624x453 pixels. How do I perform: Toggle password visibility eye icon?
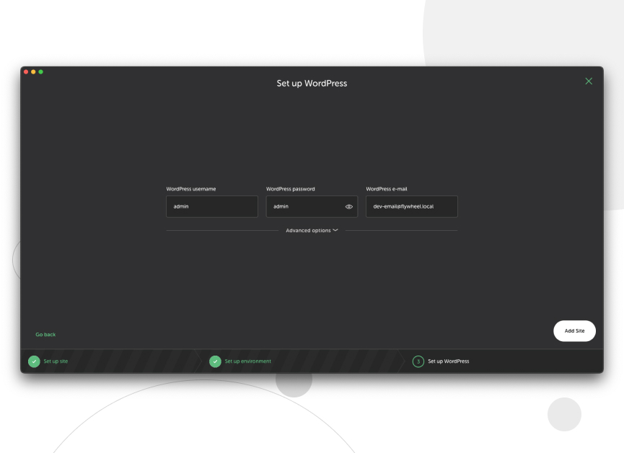point(349,206)
